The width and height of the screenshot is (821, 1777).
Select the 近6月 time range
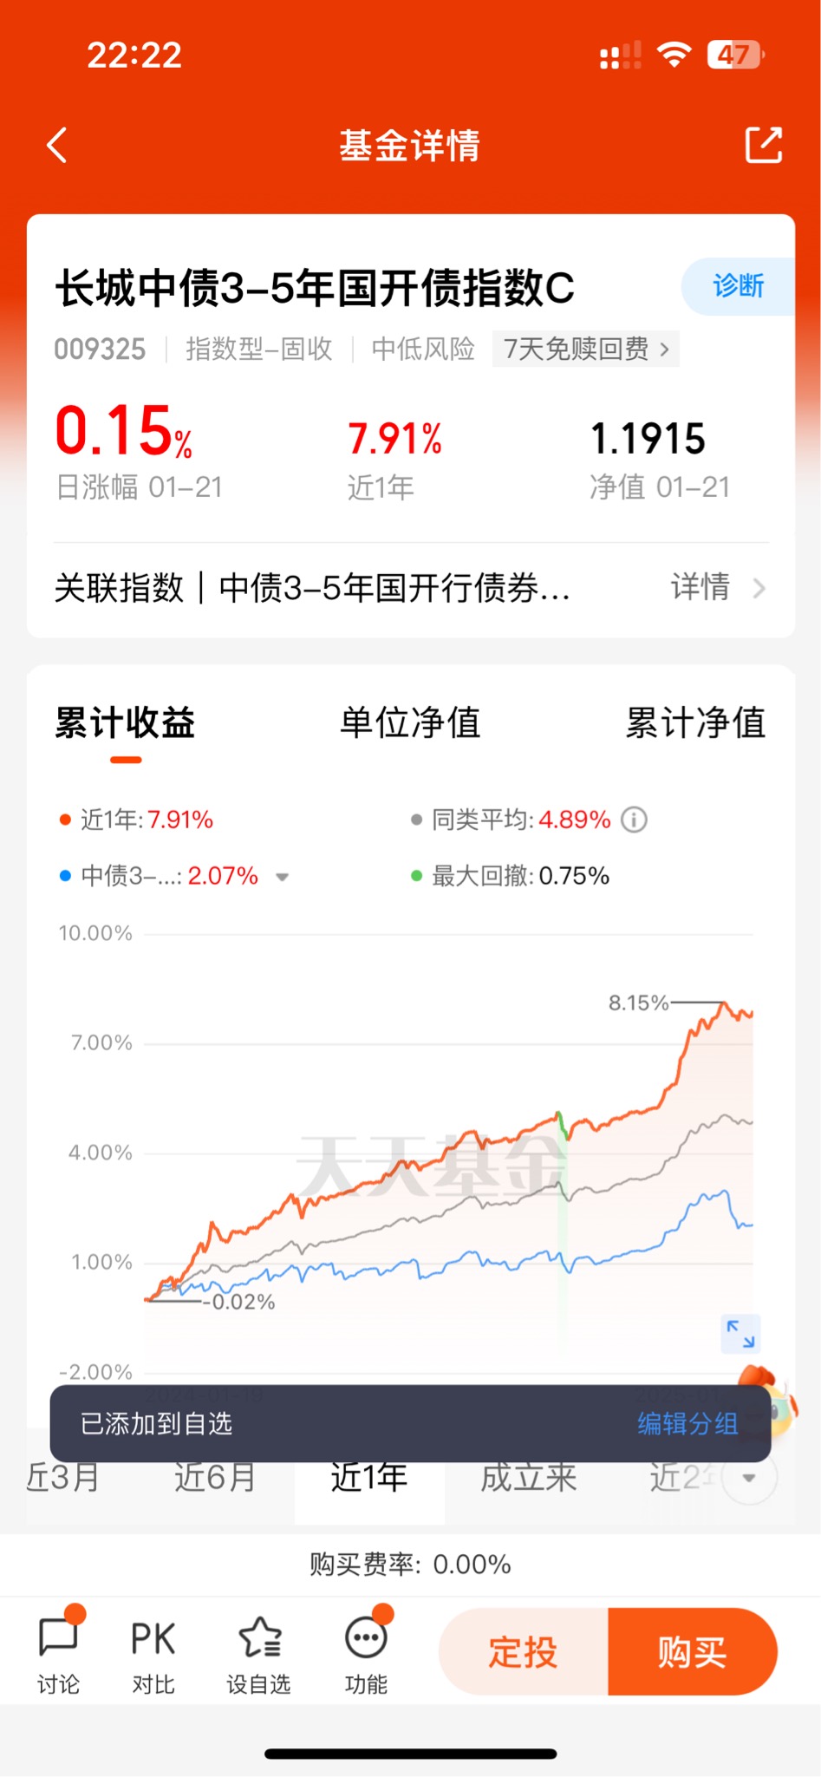coord(215,1477)
